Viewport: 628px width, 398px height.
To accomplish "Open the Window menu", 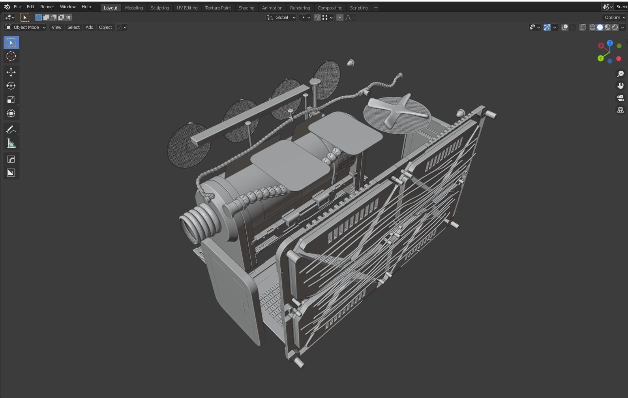I will [67, 7].
